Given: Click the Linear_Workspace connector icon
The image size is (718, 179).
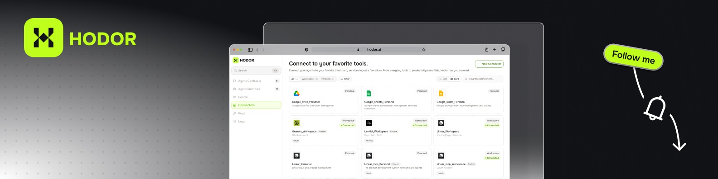Looking at the screenshot, I should pos(441,123).
